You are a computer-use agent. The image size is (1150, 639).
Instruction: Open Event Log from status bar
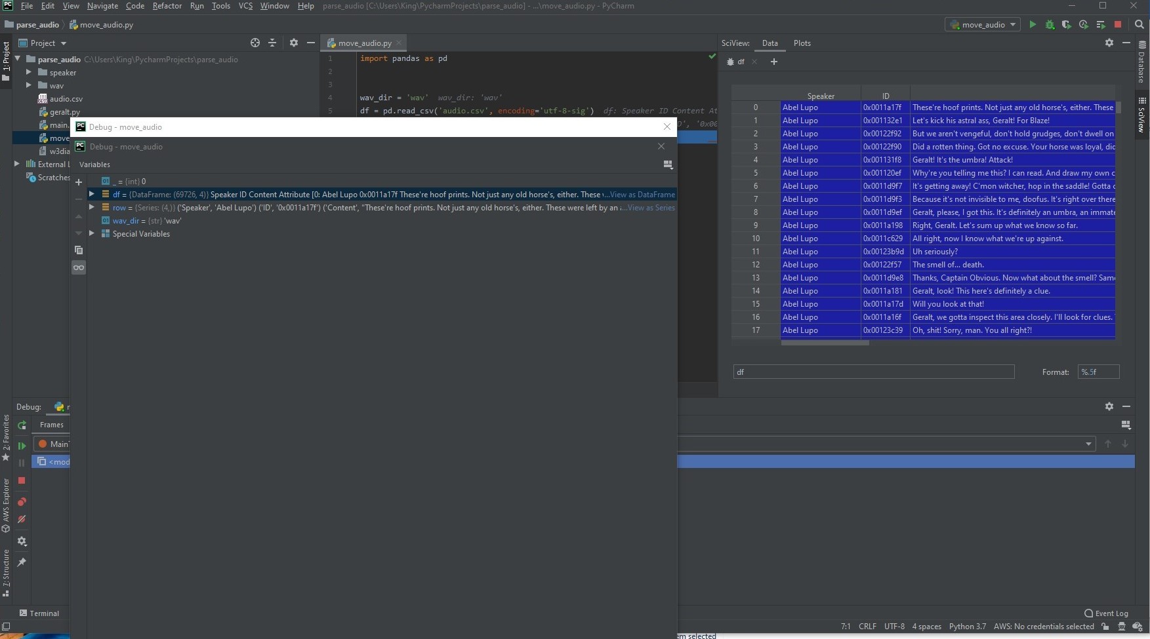tap(1106, 613)
